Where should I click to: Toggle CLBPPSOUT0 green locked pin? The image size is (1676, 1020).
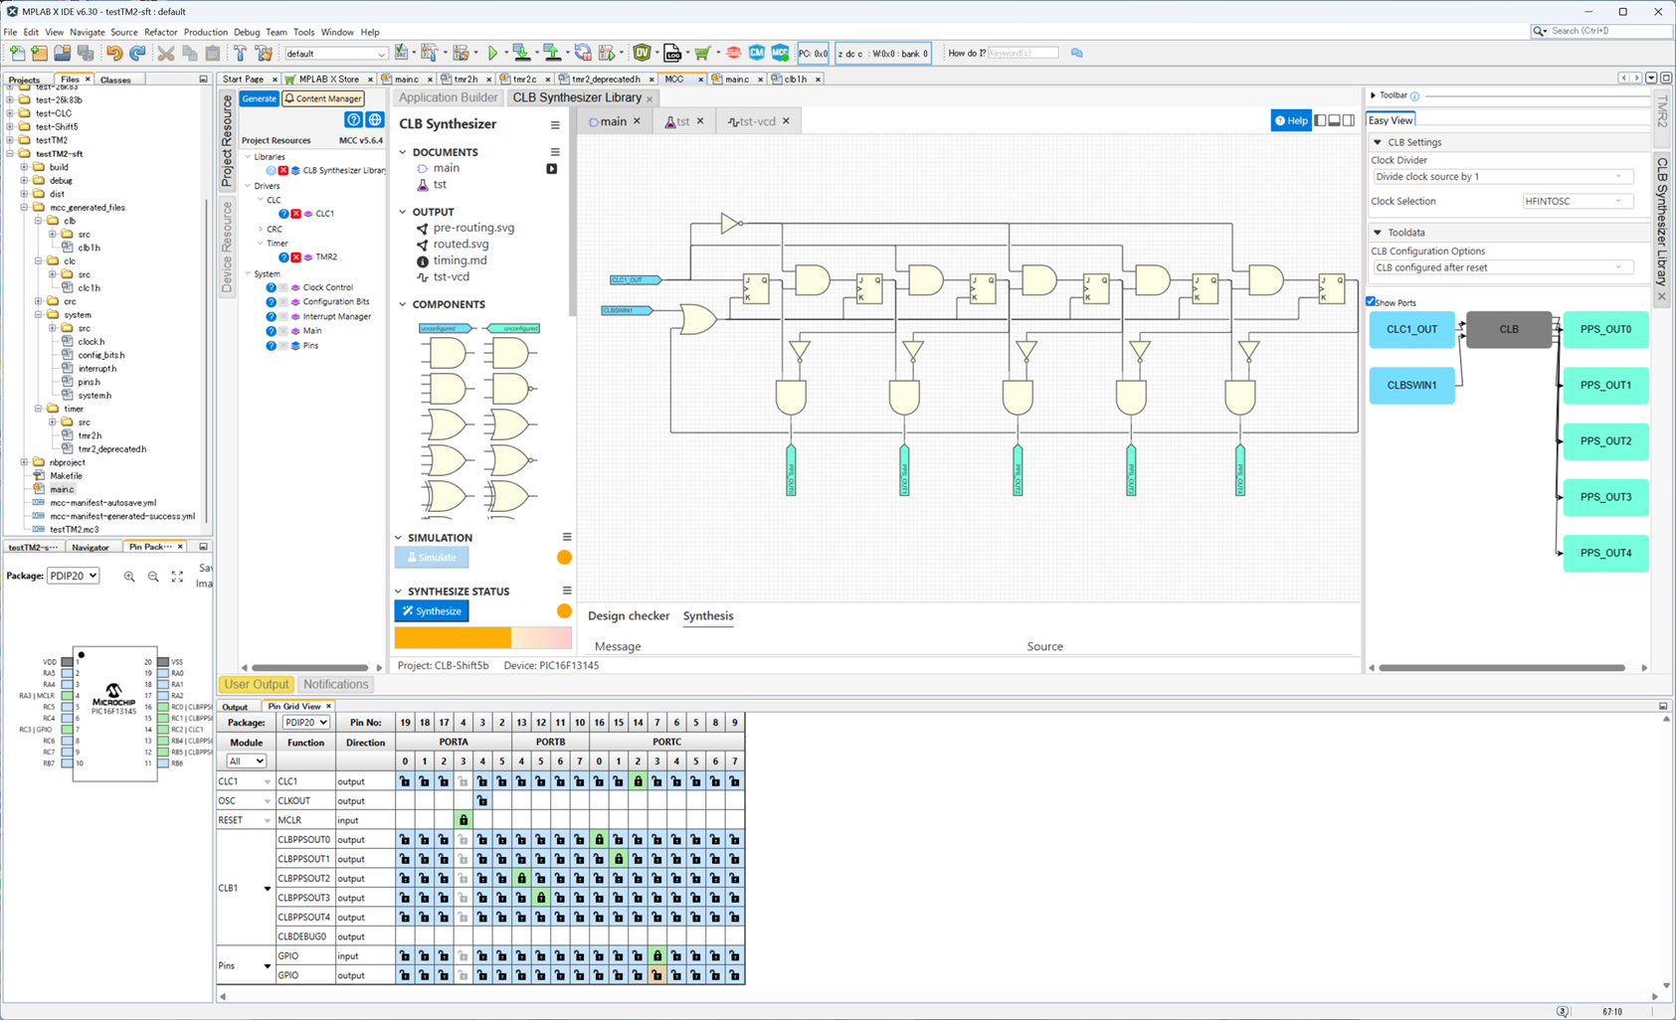tap(599, 840)
